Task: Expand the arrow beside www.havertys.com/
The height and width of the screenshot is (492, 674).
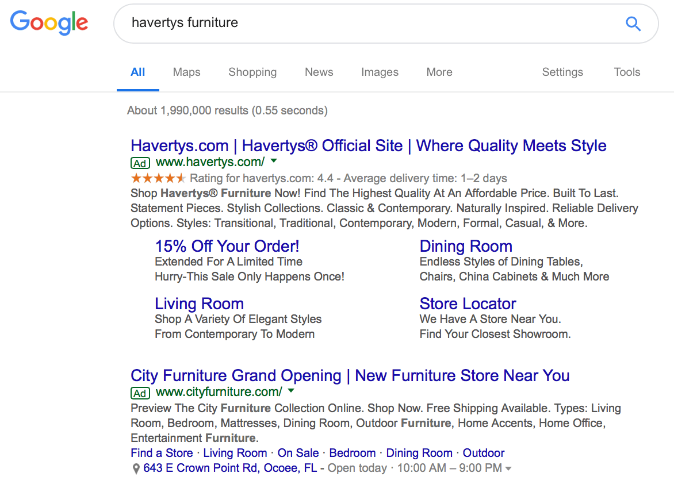Action: [x=274, y=161]
